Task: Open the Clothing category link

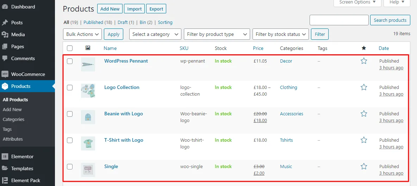Action: 288,87
